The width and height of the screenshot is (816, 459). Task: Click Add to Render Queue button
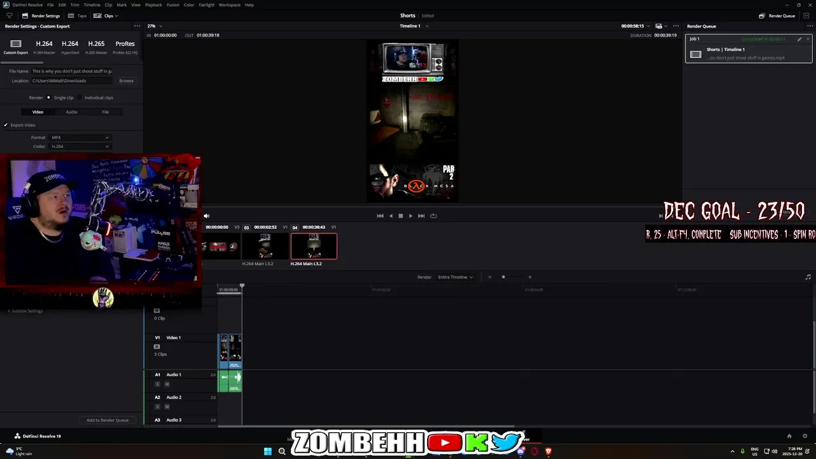(x=108, y=420)
